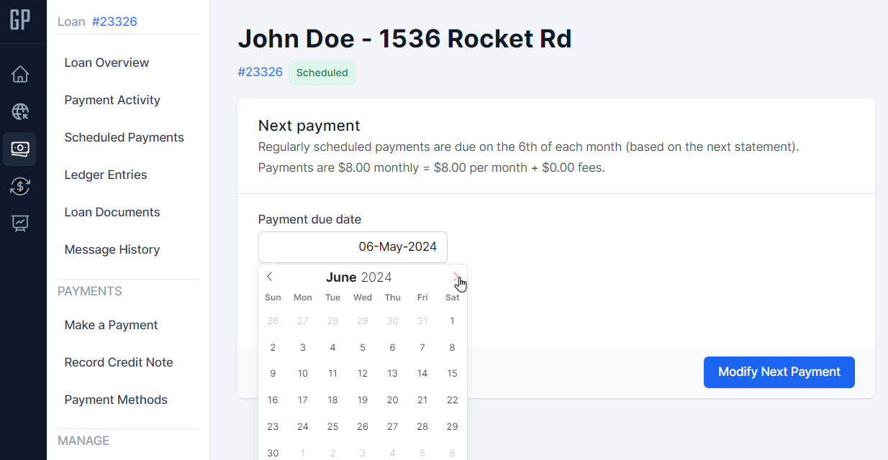Open Ledger Entries
The height and width of the screenshot is (460, 888).
[106, 175]
